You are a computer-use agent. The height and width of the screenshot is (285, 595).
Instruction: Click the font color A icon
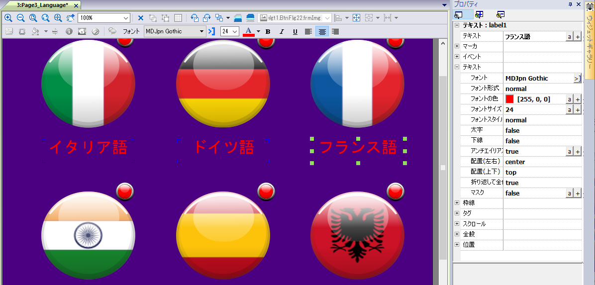tap(249, 31)
